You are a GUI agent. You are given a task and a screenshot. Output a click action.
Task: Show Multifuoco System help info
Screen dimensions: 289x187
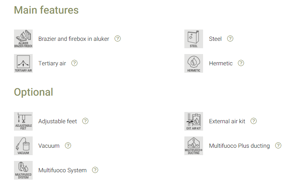(95, 170)
